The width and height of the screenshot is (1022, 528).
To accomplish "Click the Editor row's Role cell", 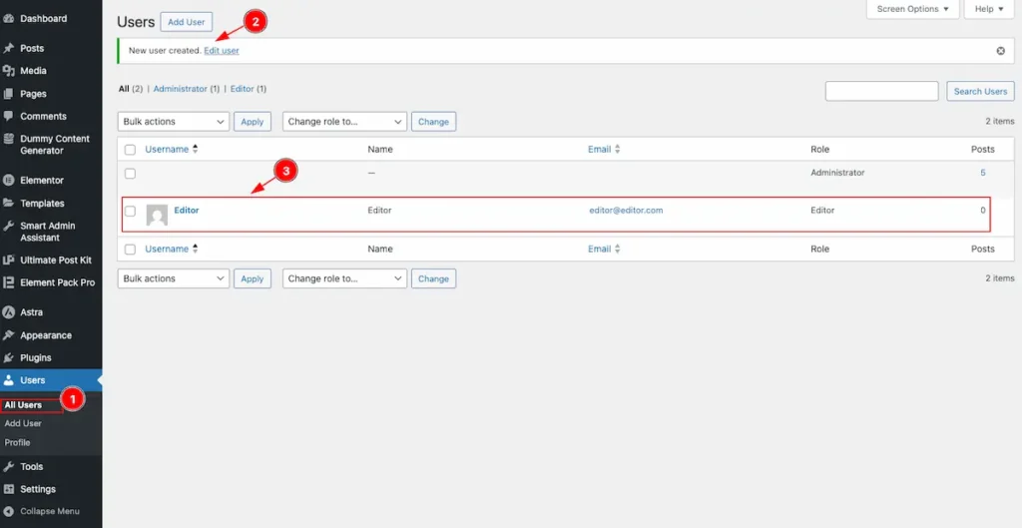I will (822, 211).
